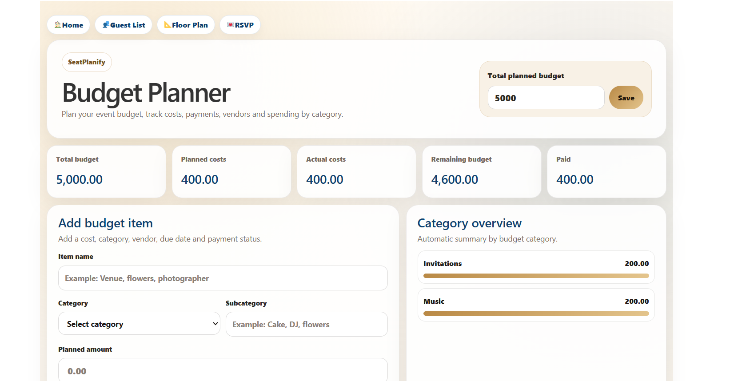
Task: Select the Paid summary card
Action: [x=606, y=171]
